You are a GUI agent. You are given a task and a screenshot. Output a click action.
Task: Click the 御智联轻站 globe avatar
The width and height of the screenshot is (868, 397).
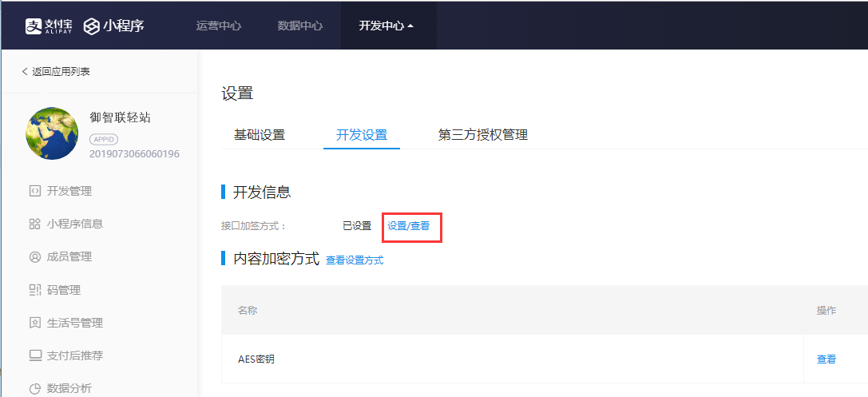click(x=52, y=132)
